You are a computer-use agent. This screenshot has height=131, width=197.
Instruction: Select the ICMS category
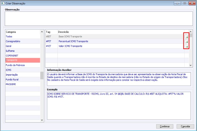point(23,70)
